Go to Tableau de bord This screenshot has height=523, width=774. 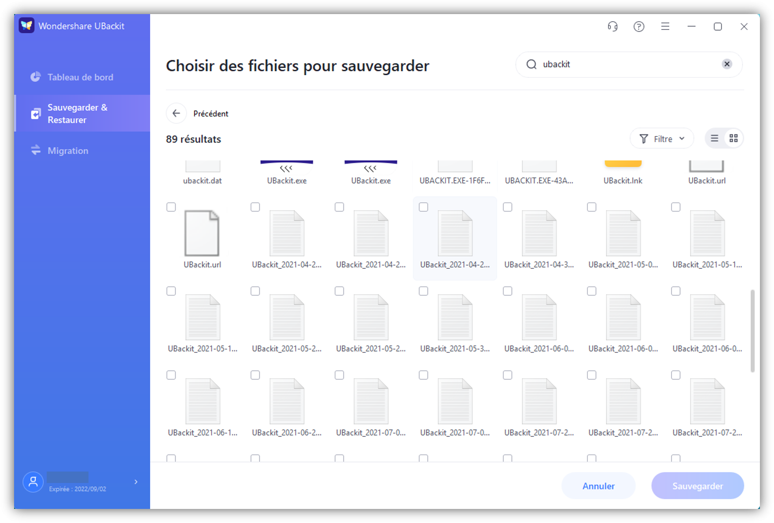tap(82, 77)
